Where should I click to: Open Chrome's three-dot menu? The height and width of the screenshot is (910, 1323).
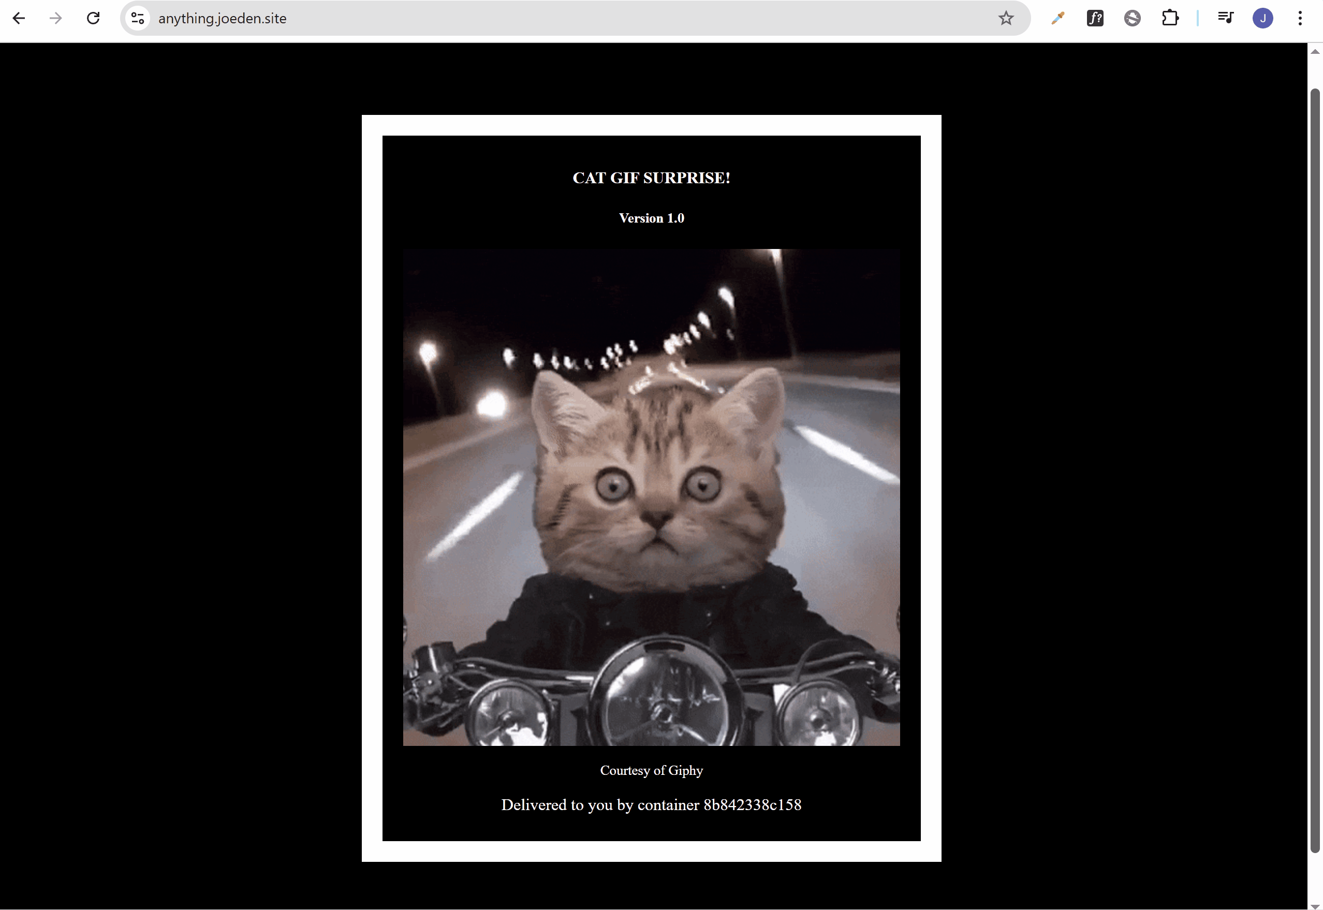click(1300, 18)
